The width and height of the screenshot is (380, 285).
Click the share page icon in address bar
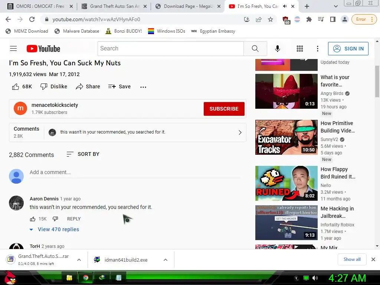[259, 19]
